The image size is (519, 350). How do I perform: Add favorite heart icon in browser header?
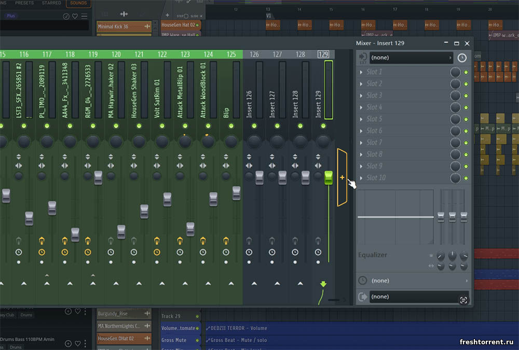click(75, 16)
